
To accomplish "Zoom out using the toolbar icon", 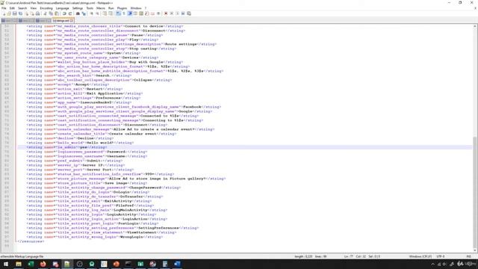I will (98, 13).
